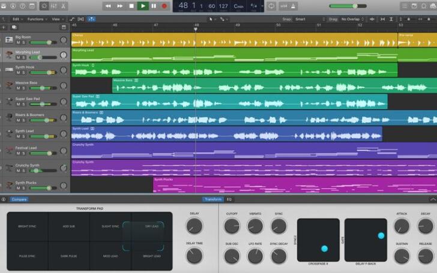The image size is (437, 273).
Task: Toggle the Flex show/hide button
Action: [81, 19]
